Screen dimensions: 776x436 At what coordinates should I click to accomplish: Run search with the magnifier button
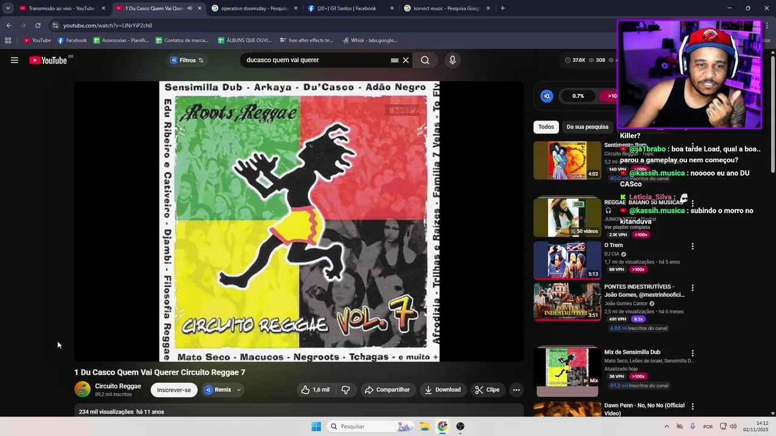click(425, 60)
